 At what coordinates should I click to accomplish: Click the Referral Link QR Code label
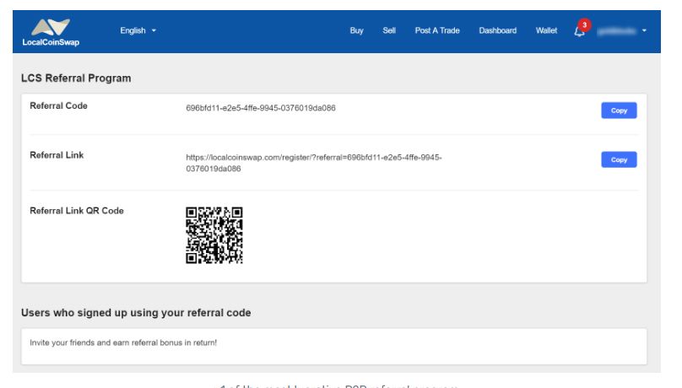[x=77, y=211]
